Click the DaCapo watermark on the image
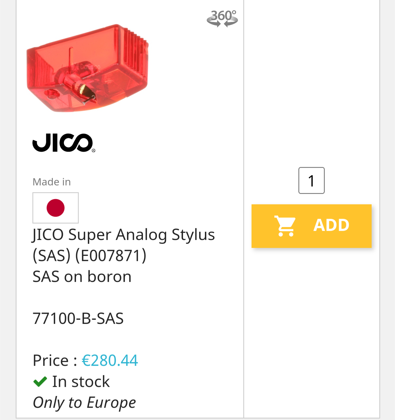The width and height of the screenshot is (395, 420). pyautogui.click(x=90, y=67)
